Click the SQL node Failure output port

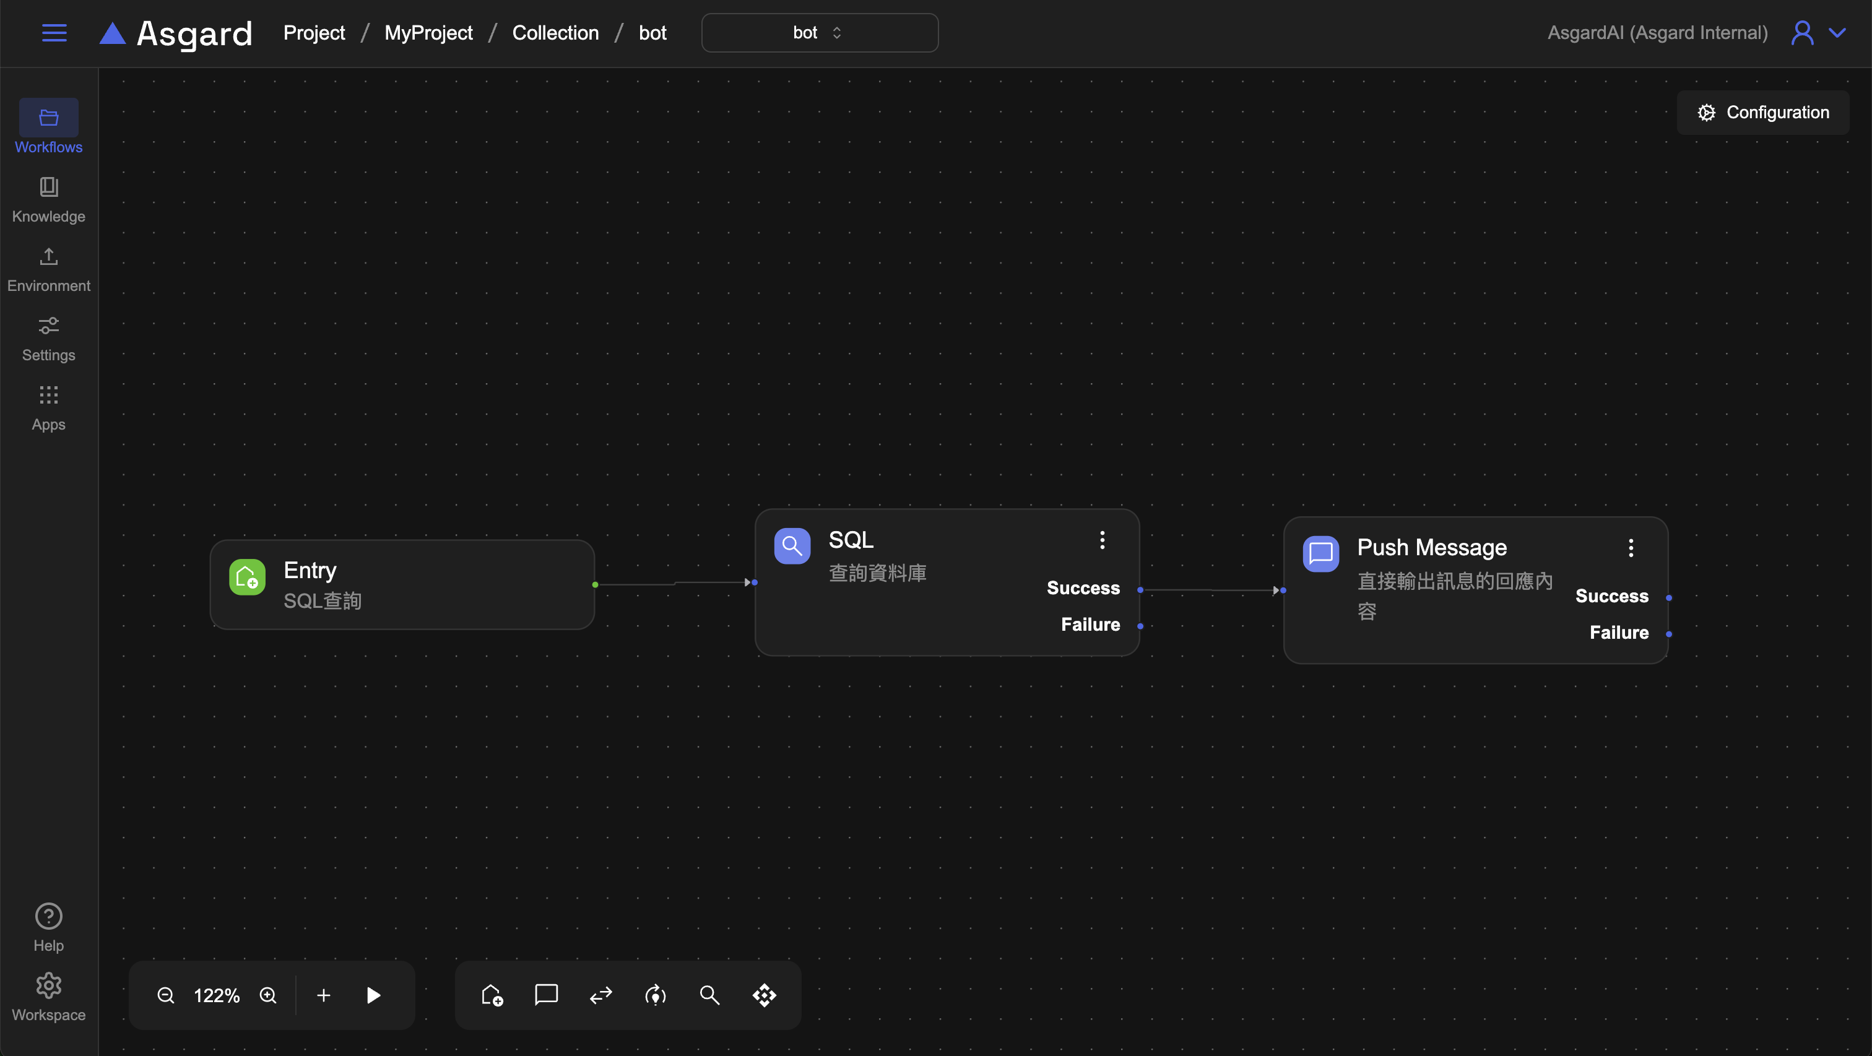point(1140,626)
